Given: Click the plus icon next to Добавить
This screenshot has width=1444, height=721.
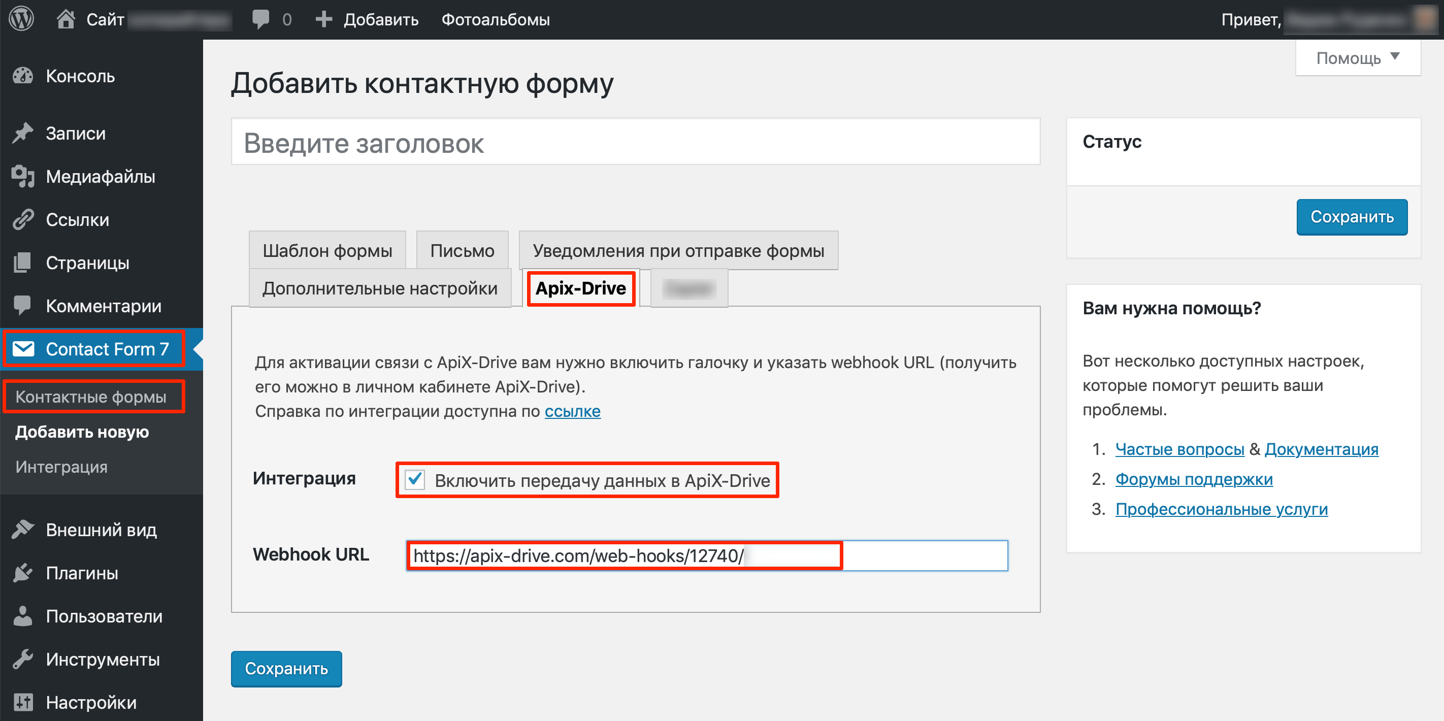Looking at the screenshot, I should click(x=324, y=20).
